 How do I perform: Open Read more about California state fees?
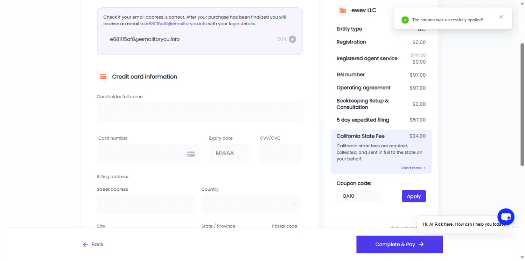coord(413,168)
